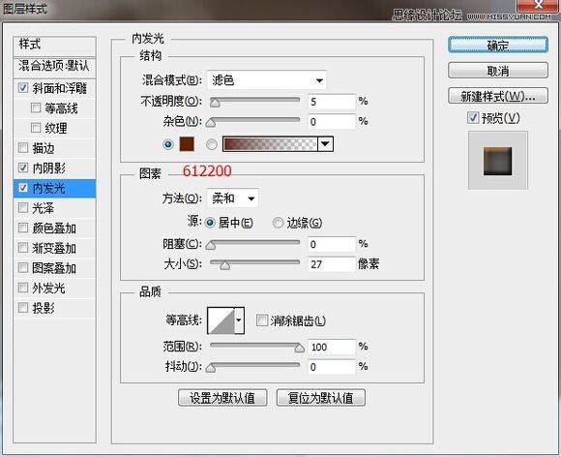Select 混合选项:默认 blending options item
Image resolution: width=561 pixels, height=457 pixels.
click(54, 66)
